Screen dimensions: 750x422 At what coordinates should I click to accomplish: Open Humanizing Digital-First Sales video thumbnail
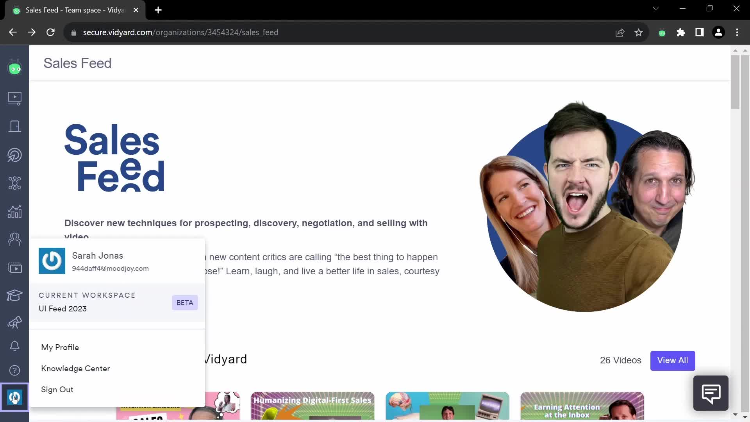[x=312, y=406]
